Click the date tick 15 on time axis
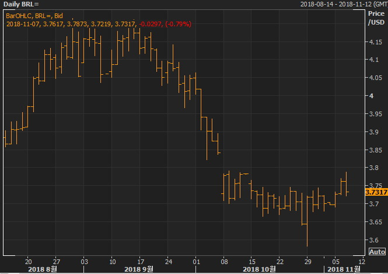This screenshot has width=388, height=274. coord(252,262)
